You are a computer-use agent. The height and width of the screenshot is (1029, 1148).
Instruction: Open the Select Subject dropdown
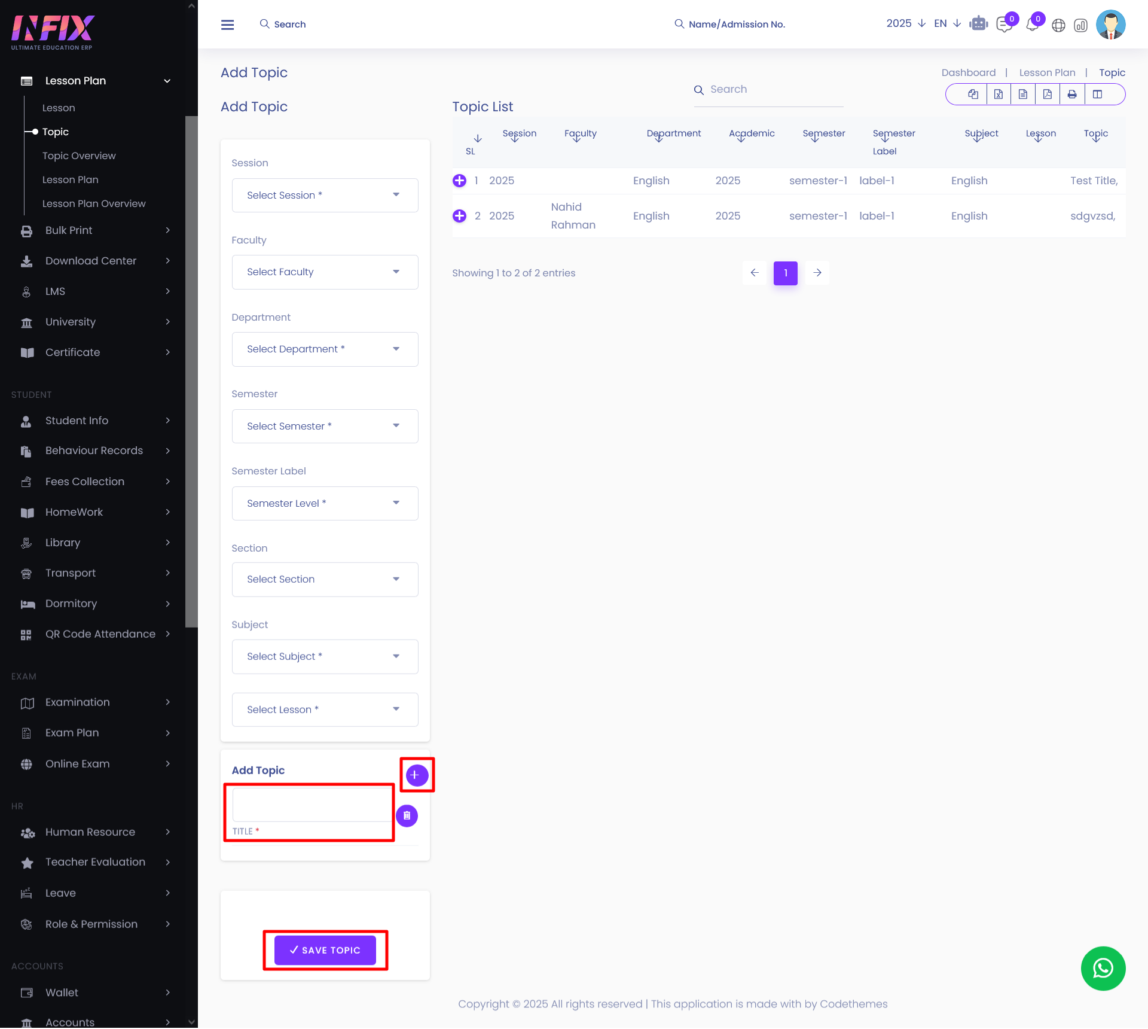pos(325,656)
